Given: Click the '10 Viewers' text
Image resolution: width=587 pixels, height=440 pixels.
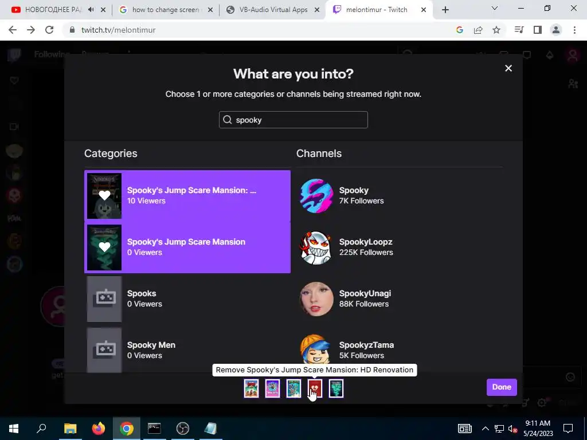Looking at the screenshot, I should (146, 201).
